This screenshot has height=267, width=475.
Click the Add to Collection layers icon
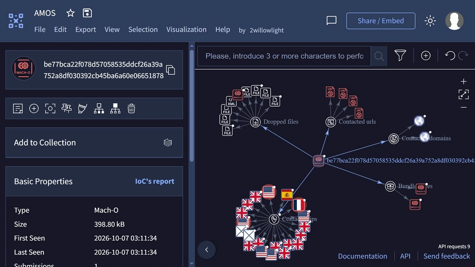[168, 143]
